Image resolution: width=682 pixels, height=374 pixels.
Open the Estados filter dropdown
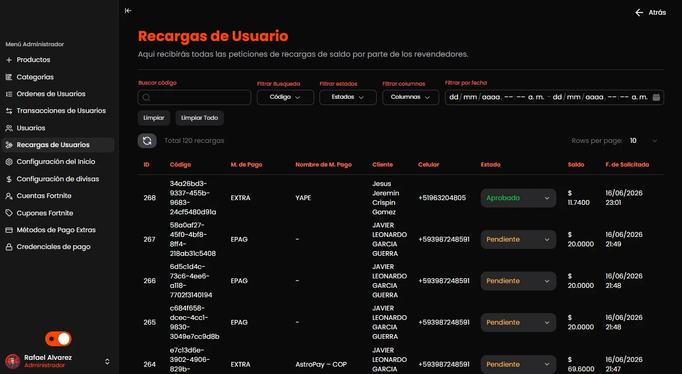click(348, 97)
